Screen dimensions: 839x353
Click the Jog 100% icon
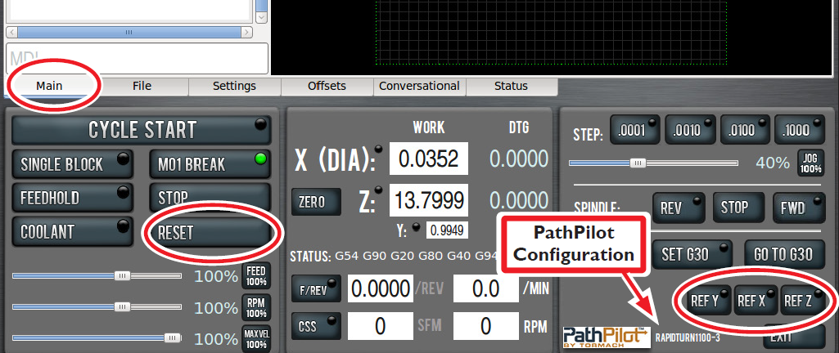(810, 163)
